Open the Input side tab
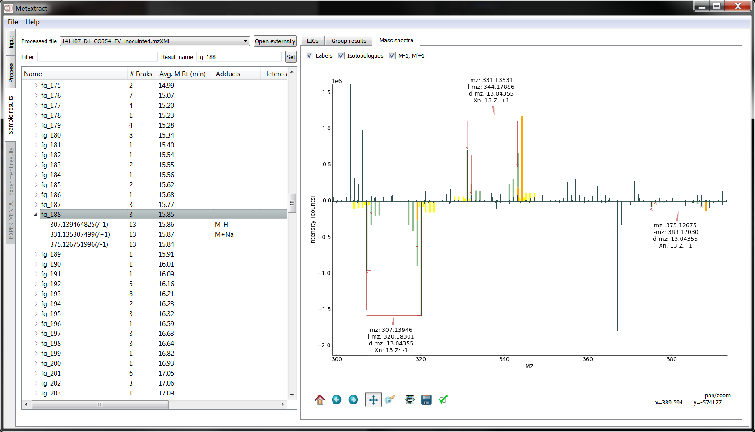Screen dimensions: 755x432 pyautogui.click(x=11, y=42)
